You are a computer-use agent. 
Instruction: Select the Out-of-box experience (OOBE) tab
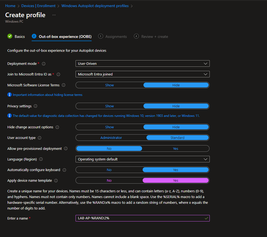[62, 37]
